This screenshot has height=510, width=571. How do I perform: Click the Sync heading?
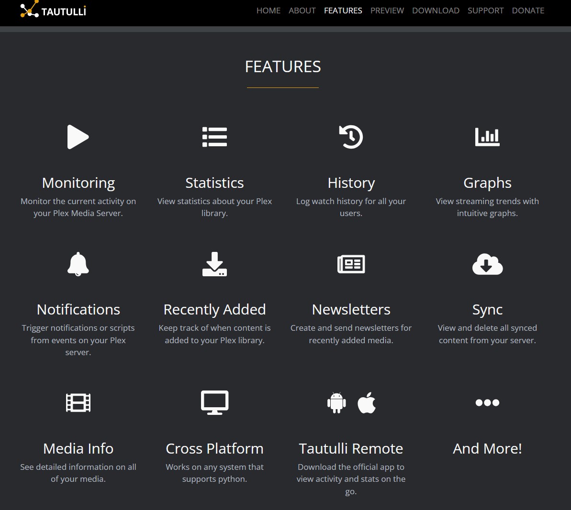pos(487,310)
